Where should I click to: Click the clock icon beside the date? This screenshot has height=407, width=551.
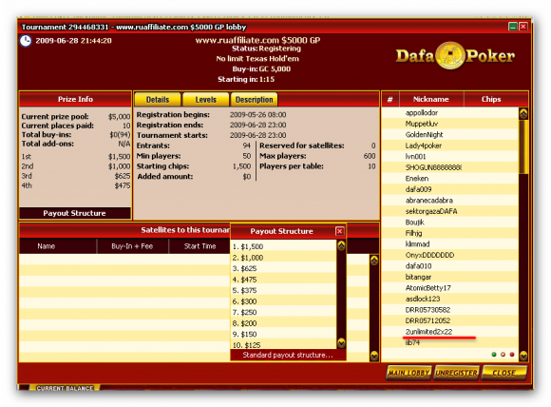tap(26, 41)
